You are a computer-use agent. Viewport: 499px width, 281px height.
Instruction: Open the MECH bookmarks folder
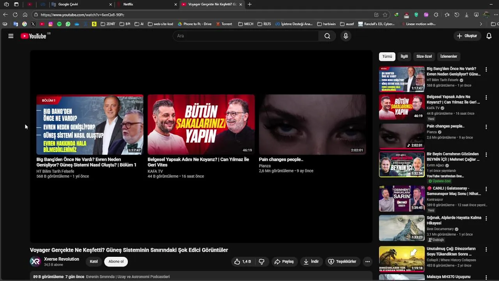coord(246,24)
